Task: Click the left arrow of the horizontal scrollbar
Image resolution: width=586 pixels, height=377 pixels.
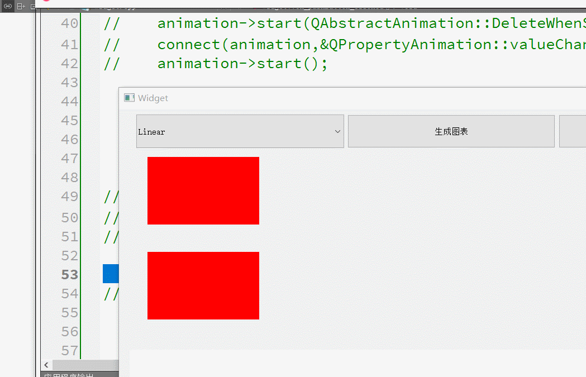Action: tap(46, 364)
